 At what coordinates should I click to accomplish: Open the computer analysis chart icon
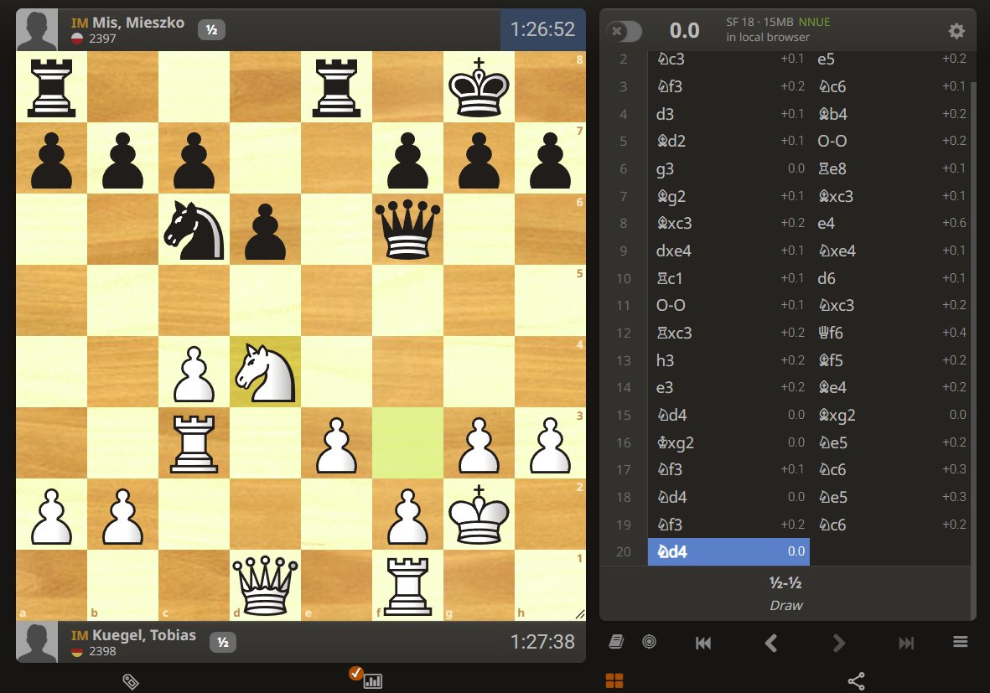[372, 681]
